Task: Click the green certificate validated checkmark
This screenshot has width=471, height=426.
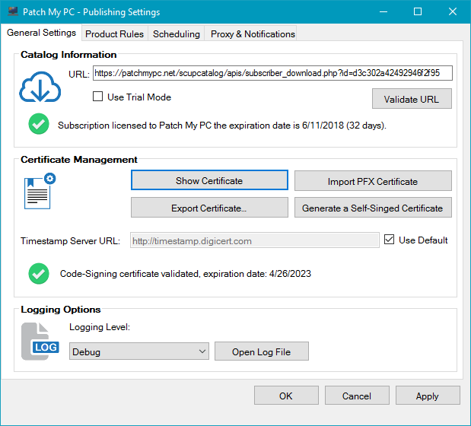Action: click(x=39, y=274)
